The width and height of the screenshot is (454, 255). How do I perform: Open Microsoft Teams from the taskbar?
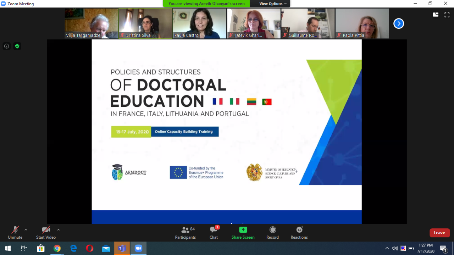tap(122, 248)
